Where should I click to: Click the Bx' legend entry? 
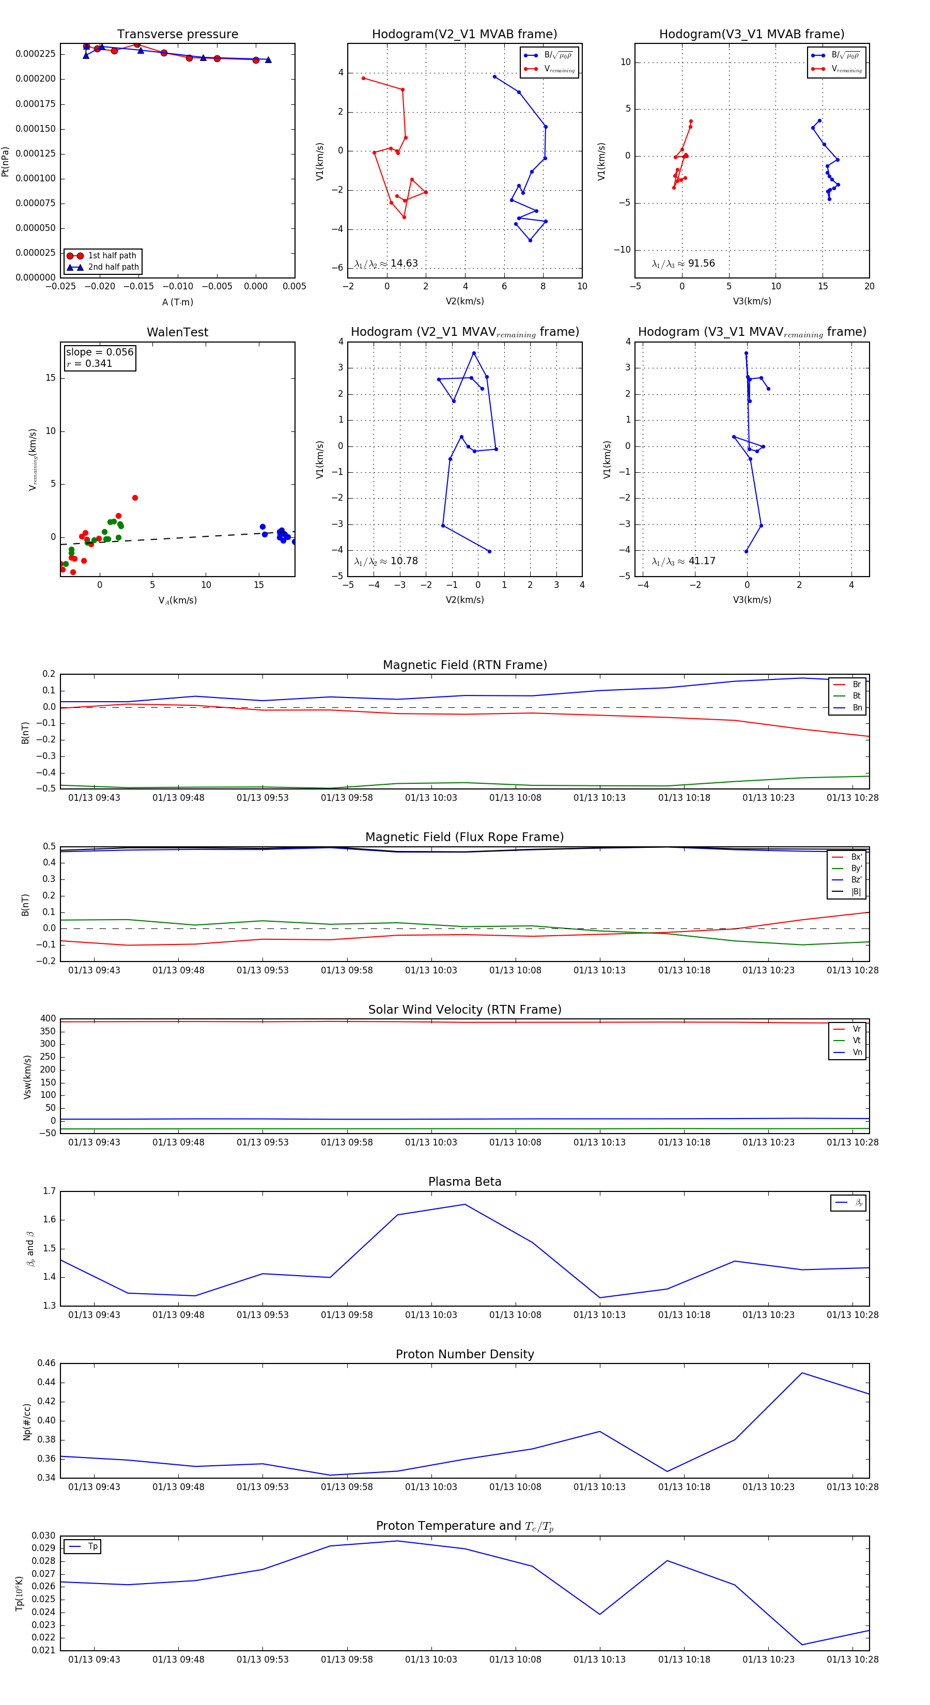847,857
